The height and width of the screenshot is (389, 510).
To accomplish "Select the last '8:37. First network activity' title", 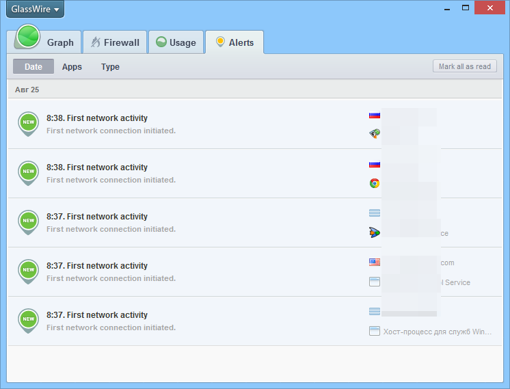I will pos(97,315).
